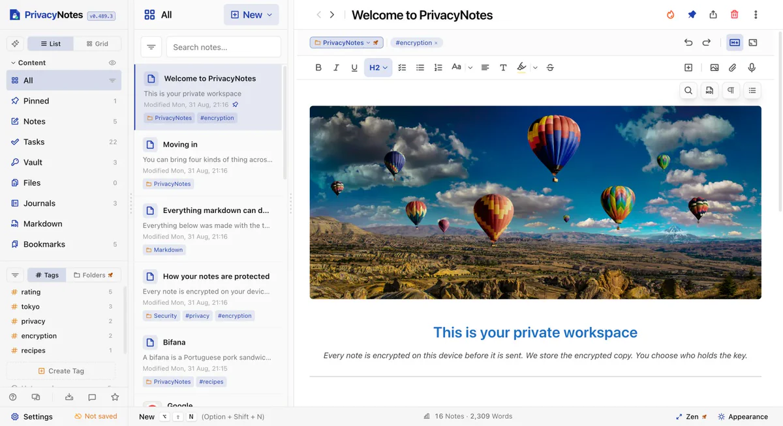Insert a checklist
This screenshot has height=426, width=783.
tap(402, 68)
